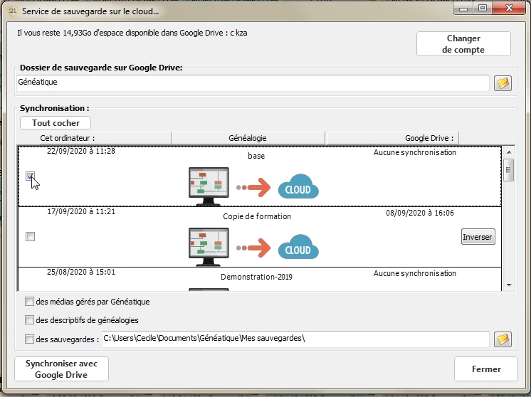Enable des médias gérés par Généatique
The height and width of the screenshot is (397, 531).
click(x=29, y=301)
